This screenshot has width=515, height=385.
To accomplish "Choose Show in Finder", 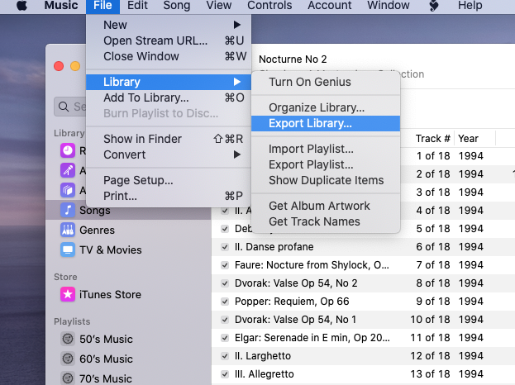I will coord(169,139).
